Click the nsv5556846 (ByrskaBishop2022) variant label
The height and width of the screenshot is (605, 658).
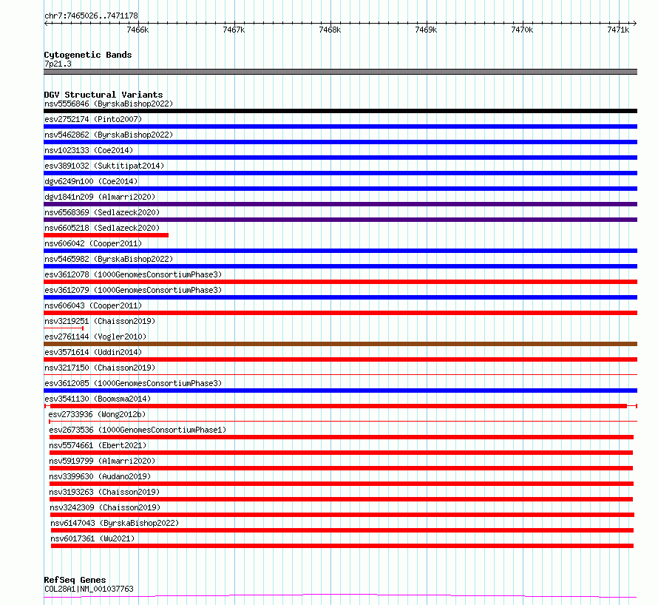(x=109, y=104)
